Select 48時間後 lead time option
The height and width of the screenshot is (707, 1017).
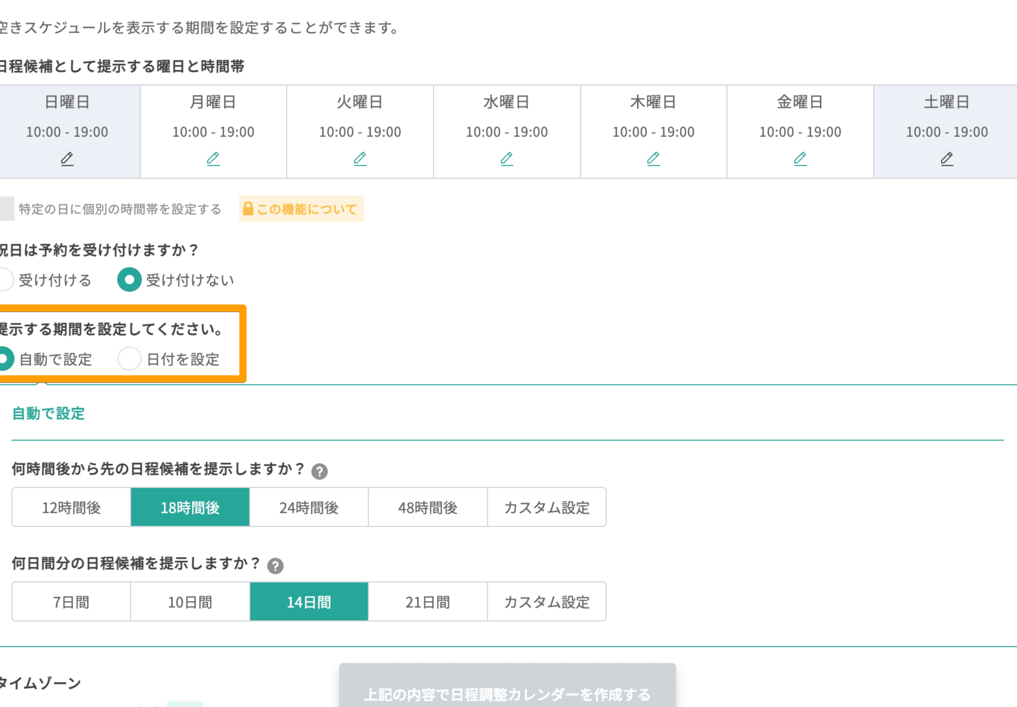(427, 507)
